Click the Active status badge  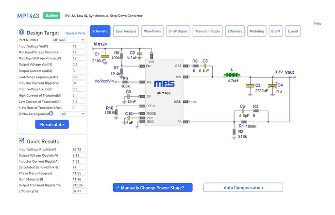coord(51,16)
